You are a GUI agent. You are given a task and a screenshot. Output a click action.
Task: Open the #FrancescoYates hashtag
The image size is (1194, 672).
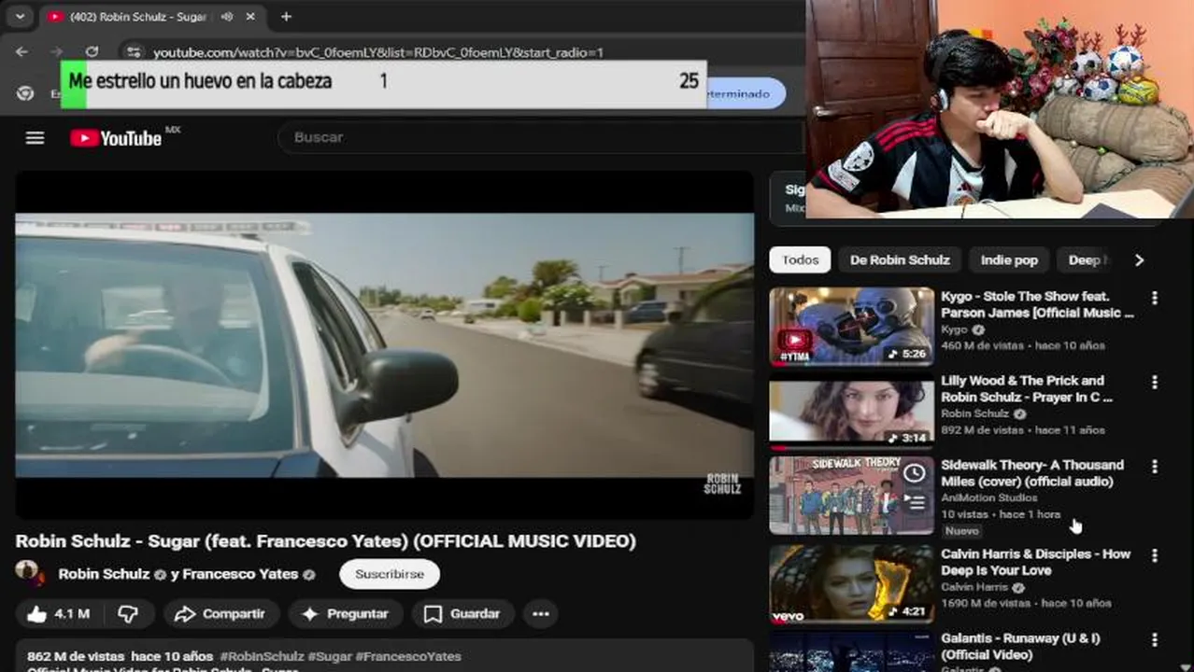(408, 656)
